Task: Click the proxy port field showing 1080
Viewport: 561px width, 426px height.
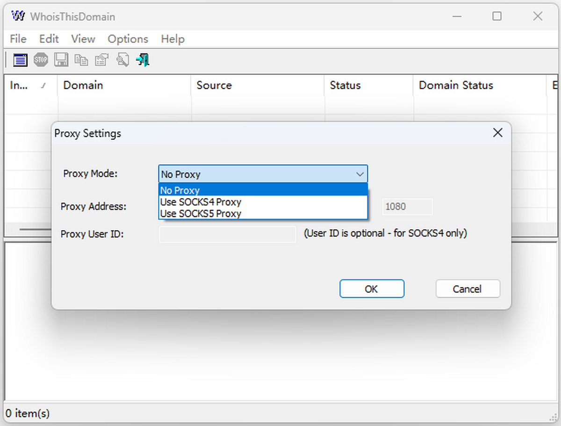Action: point(408,207)
